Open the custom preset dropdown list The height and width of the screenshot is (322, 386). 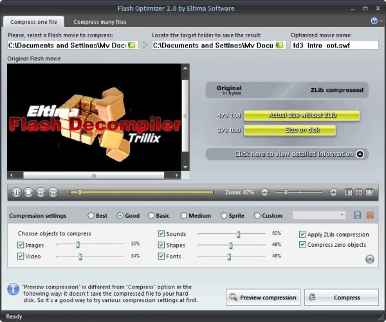[x=319, y=215]
